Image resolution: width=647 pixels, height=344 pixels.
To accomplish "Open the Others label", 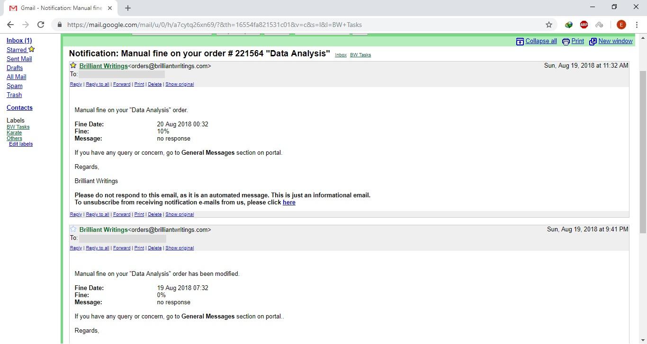I will point(14,138).
